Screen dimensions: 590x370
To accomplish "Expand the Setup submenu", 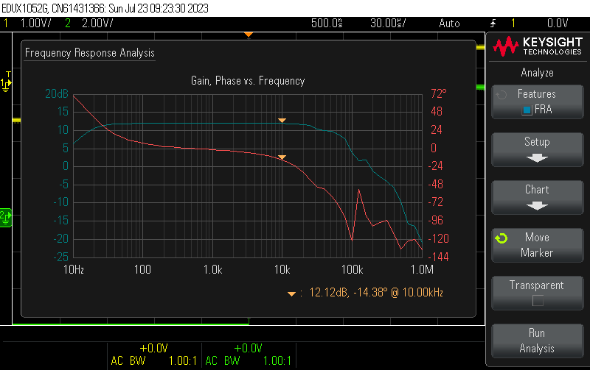I will tap(537, 149).
